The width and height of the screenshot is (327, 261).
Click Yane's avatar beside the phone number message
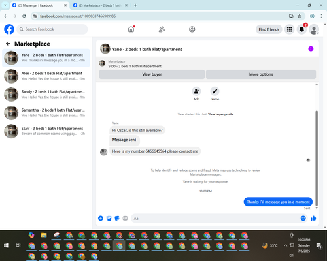(103, 152)
